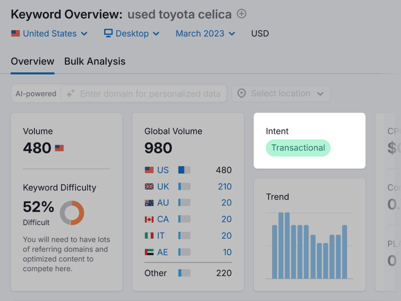Screen dimensions: 401x301
Task: Focus the Enter domain input field
Action: pos(150,94)
